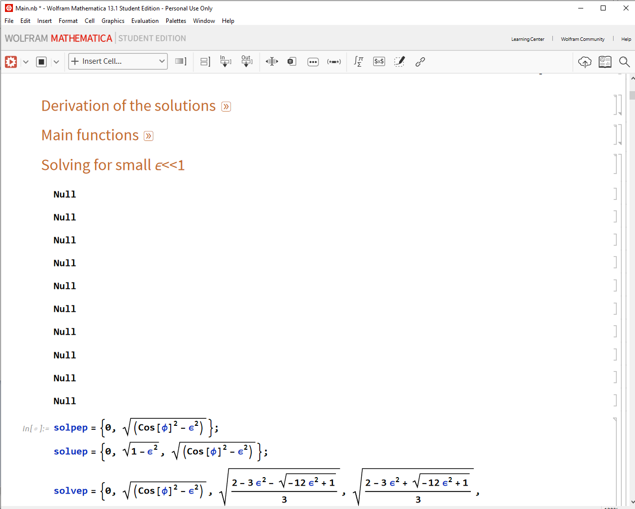The image size is (635, 509).
Task: Expand the Derivation of the solutions section
Action: coord(226,107)
